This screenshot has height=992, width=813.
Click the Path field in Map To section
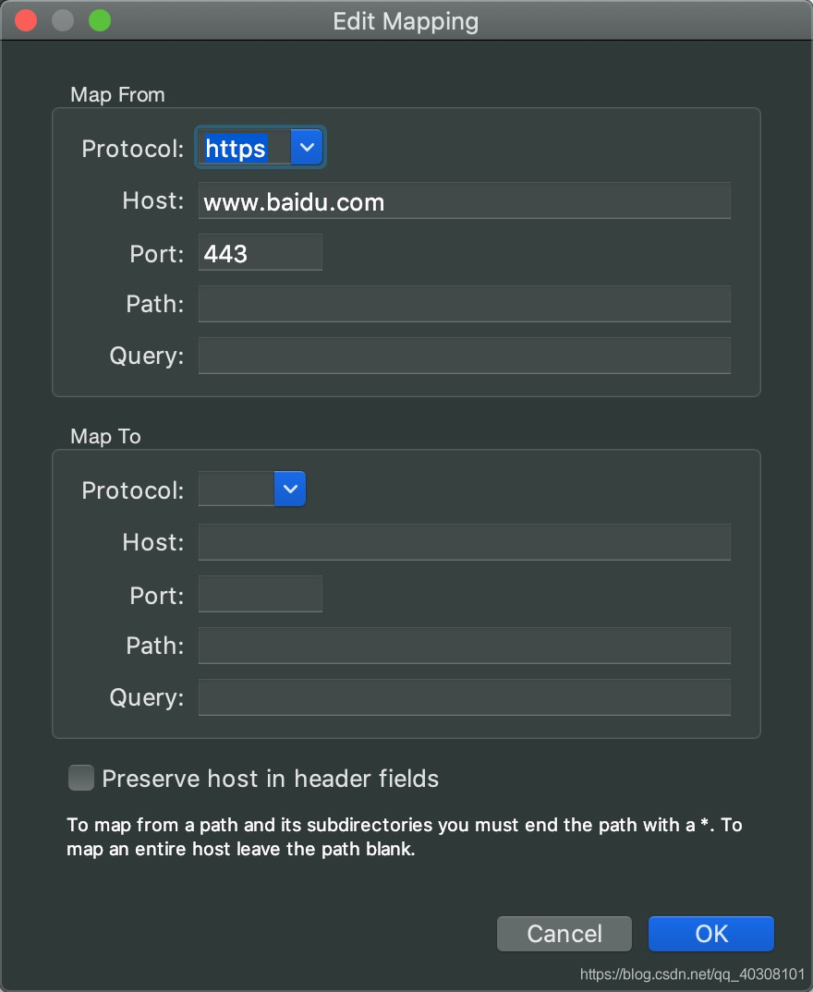tap(462, 646)
